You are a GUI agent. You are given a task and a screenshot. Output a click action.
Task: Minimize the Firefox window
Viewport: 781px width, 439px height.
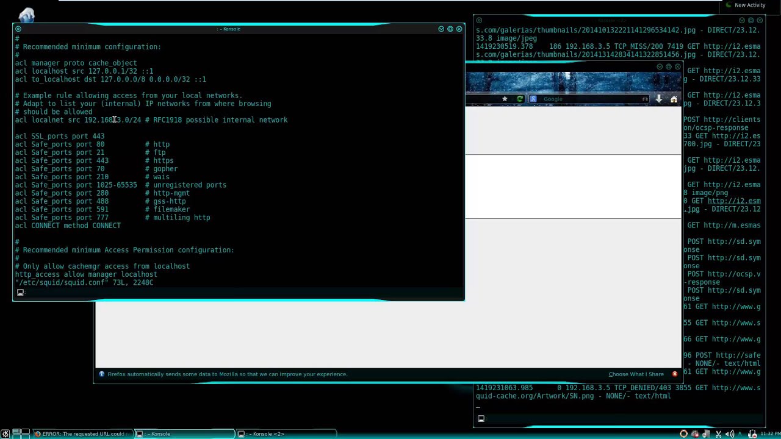point(660,66)
